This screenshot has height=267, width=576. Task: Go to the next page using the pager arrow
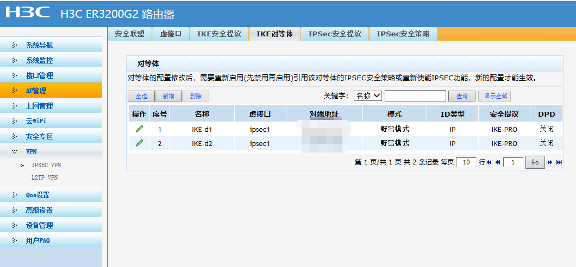pos(550,162)
